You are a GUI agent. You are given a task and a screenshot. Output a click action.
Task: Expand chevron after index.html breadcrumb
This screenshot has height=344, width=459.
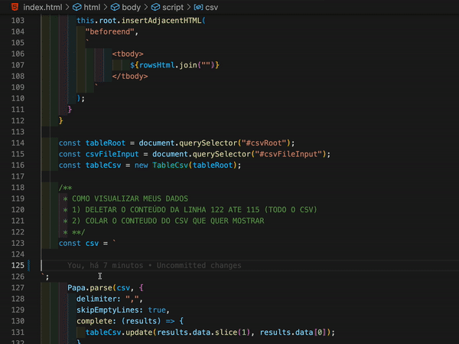pyautogui.click(x=67, y=7)
